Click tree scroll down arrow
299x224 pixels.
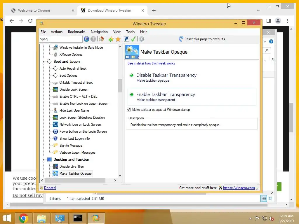120,175
